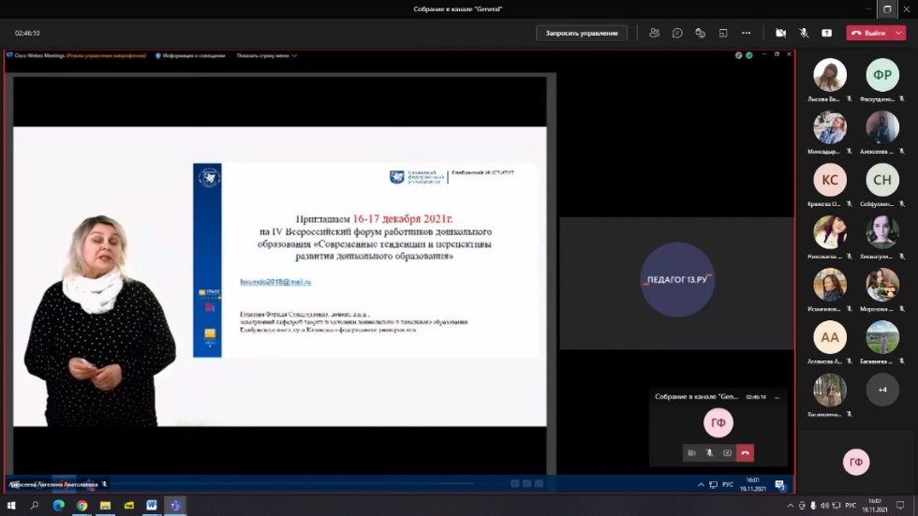Click the РУС language indicator in taskbar

click(851, 506)
